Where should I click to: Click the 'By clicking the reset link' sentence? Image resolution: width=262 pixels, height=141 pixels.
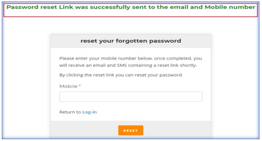tap(121, 75)
